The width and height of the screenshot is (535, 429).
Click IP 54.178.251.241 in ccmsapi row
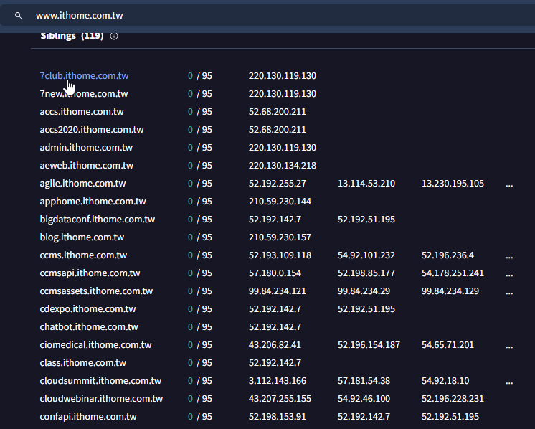click(453, 273)
